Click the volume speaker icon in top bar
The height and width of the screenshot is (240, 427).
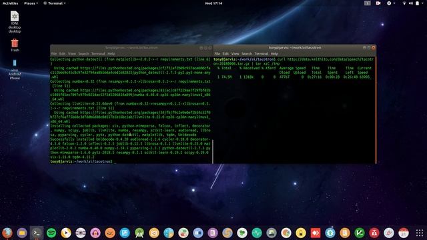[x=411, y=3]
